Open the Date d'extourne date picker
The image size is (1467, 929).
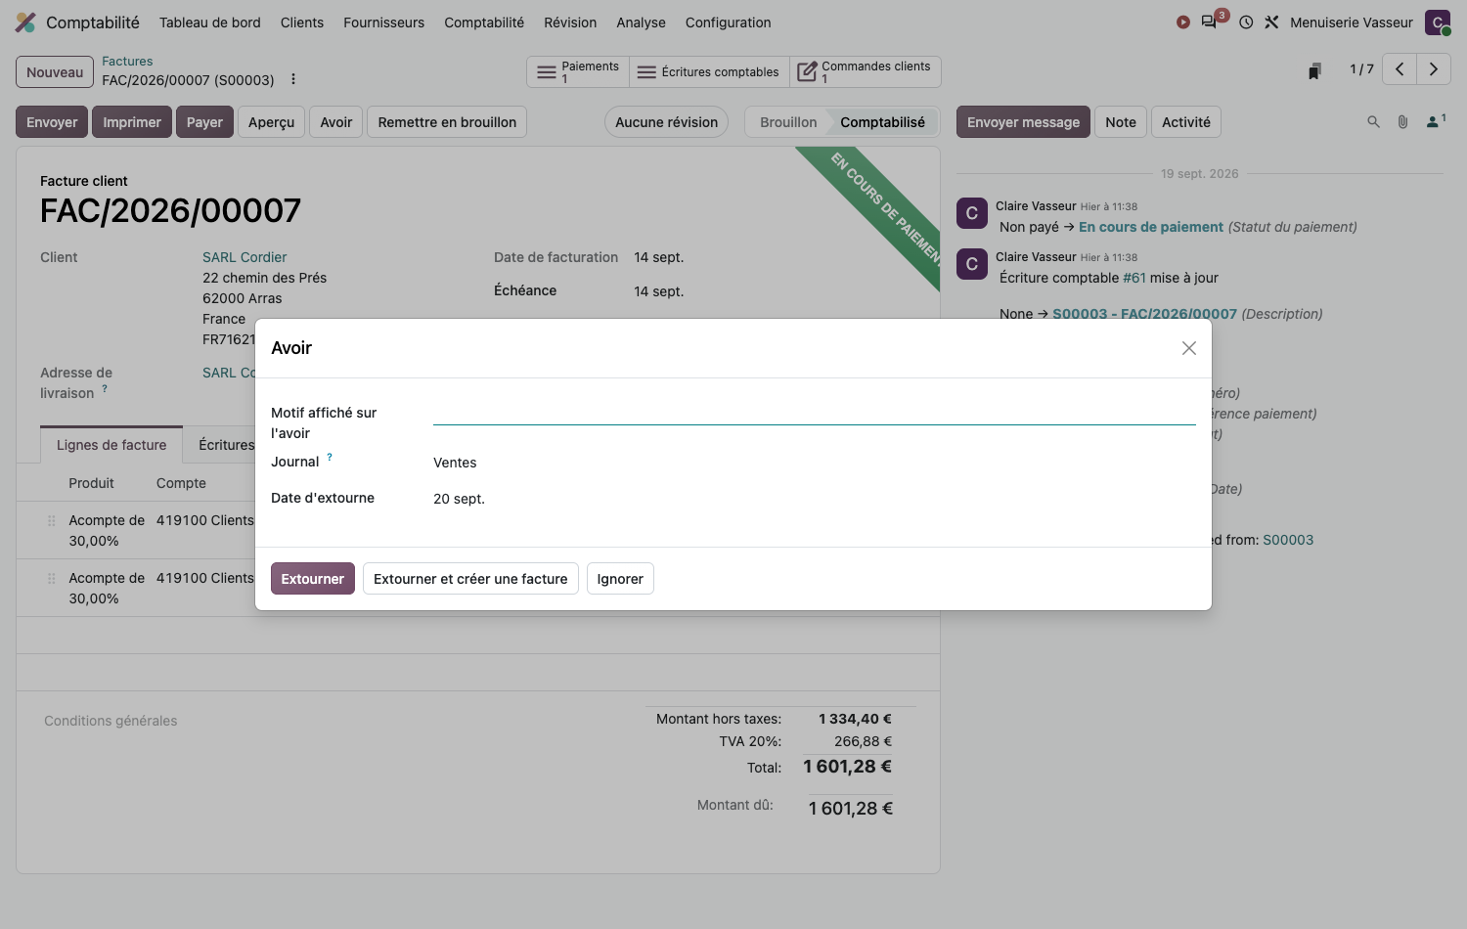coord(814,499)
